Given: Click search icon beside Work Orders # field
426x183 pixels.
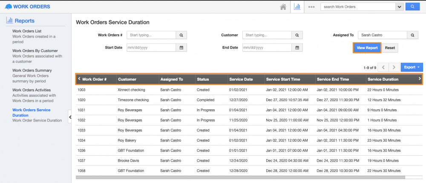Looking at the screenshot, I should pyautogui.click(x=181, y=35).
